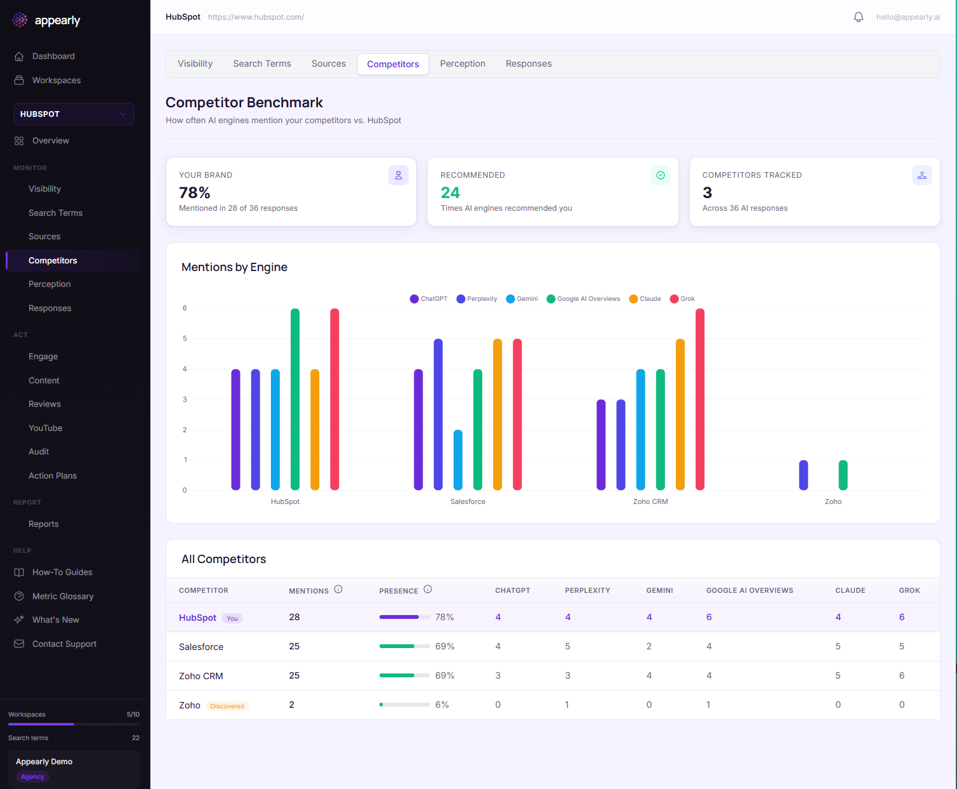Switch to the Responses tab
This screenshot has width=957, height=789.
point(529,64)
